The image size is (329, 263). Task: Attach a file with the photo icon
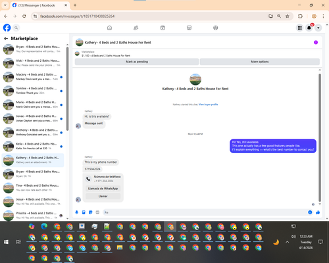[x=84, y=212]
